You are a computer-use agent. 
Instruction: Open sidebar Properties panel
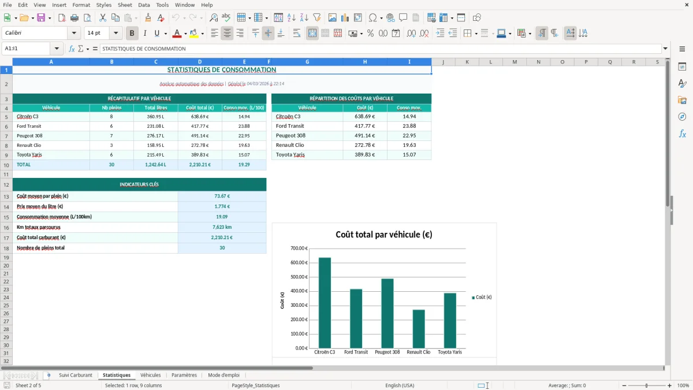click(682, 67)
